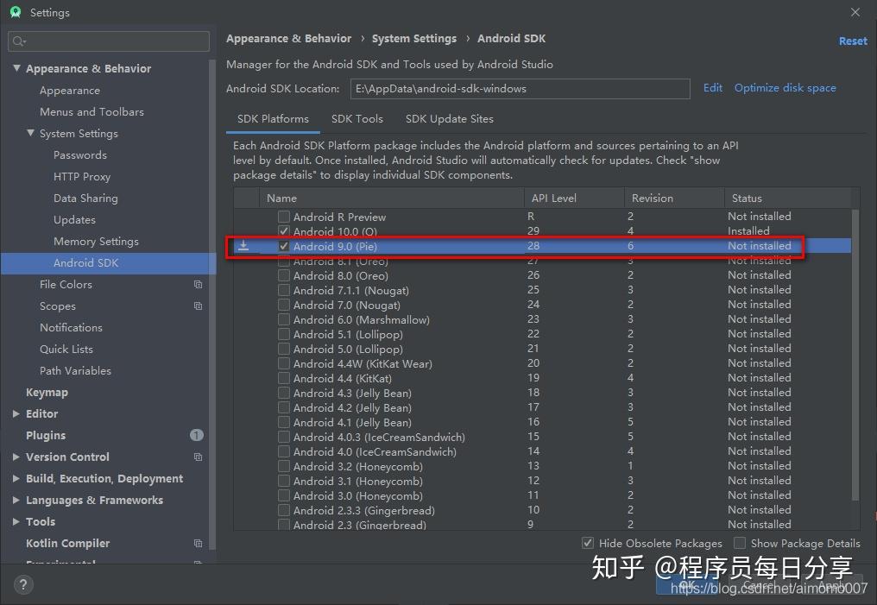Open Plugins settings page

pyautogui.click(x=46, y=436)
